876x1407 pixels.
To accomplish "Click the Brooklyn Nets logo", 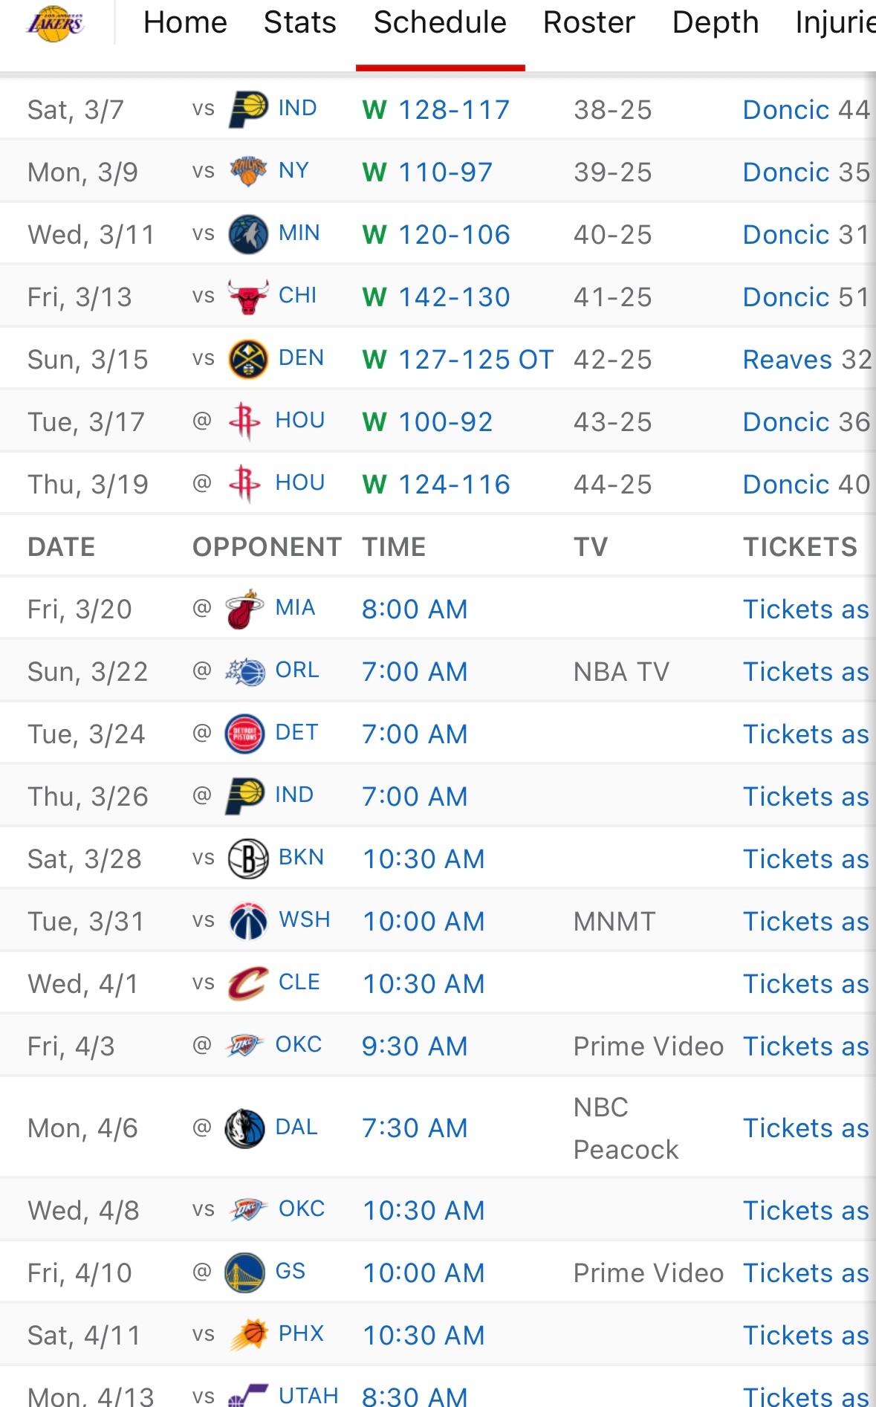I will [248, 858].
